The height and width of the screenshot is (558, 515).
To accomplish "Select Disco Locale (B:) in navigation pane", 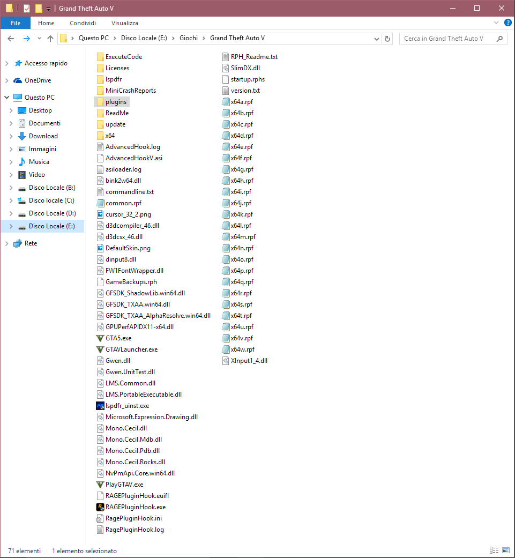I will coord(52,188).
